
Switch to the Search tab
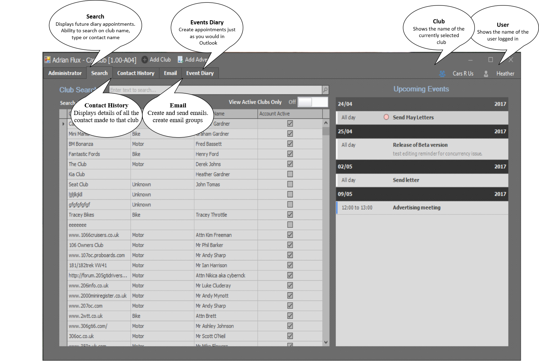[x=99, y=73]
